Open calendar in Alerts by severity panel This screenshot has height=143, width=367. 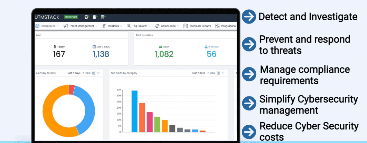pos(94,73)
